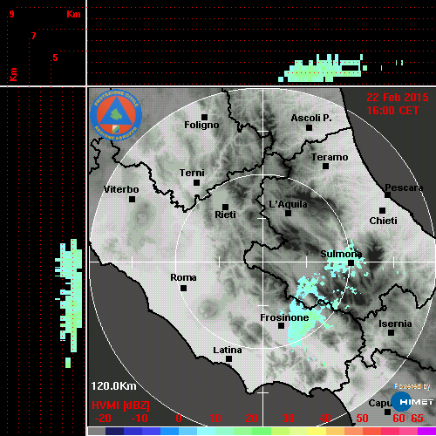Click the Teramo city square marker
The image size is (436, 436).
click(x=325, y=167)
